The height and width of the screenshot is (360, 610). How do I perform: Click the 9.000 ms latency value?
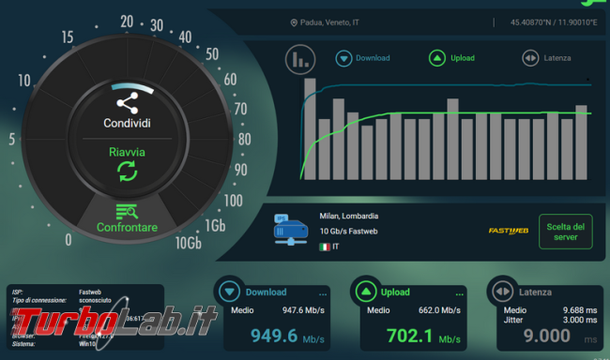click(x=560, y=337)
